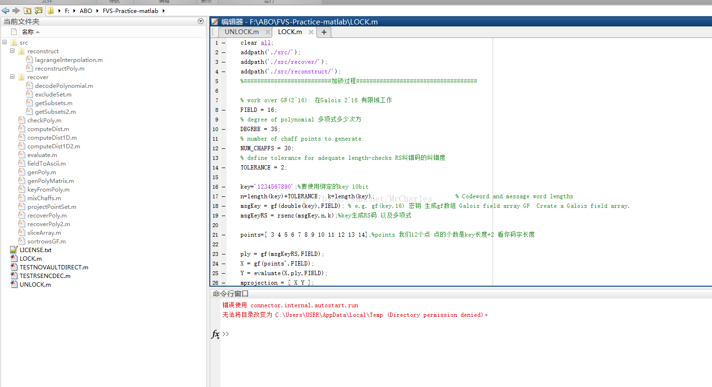Select recoverPoly2.m in file list
Image resolution: width=712 pixels, height=387 pixels.
[48, 224]
